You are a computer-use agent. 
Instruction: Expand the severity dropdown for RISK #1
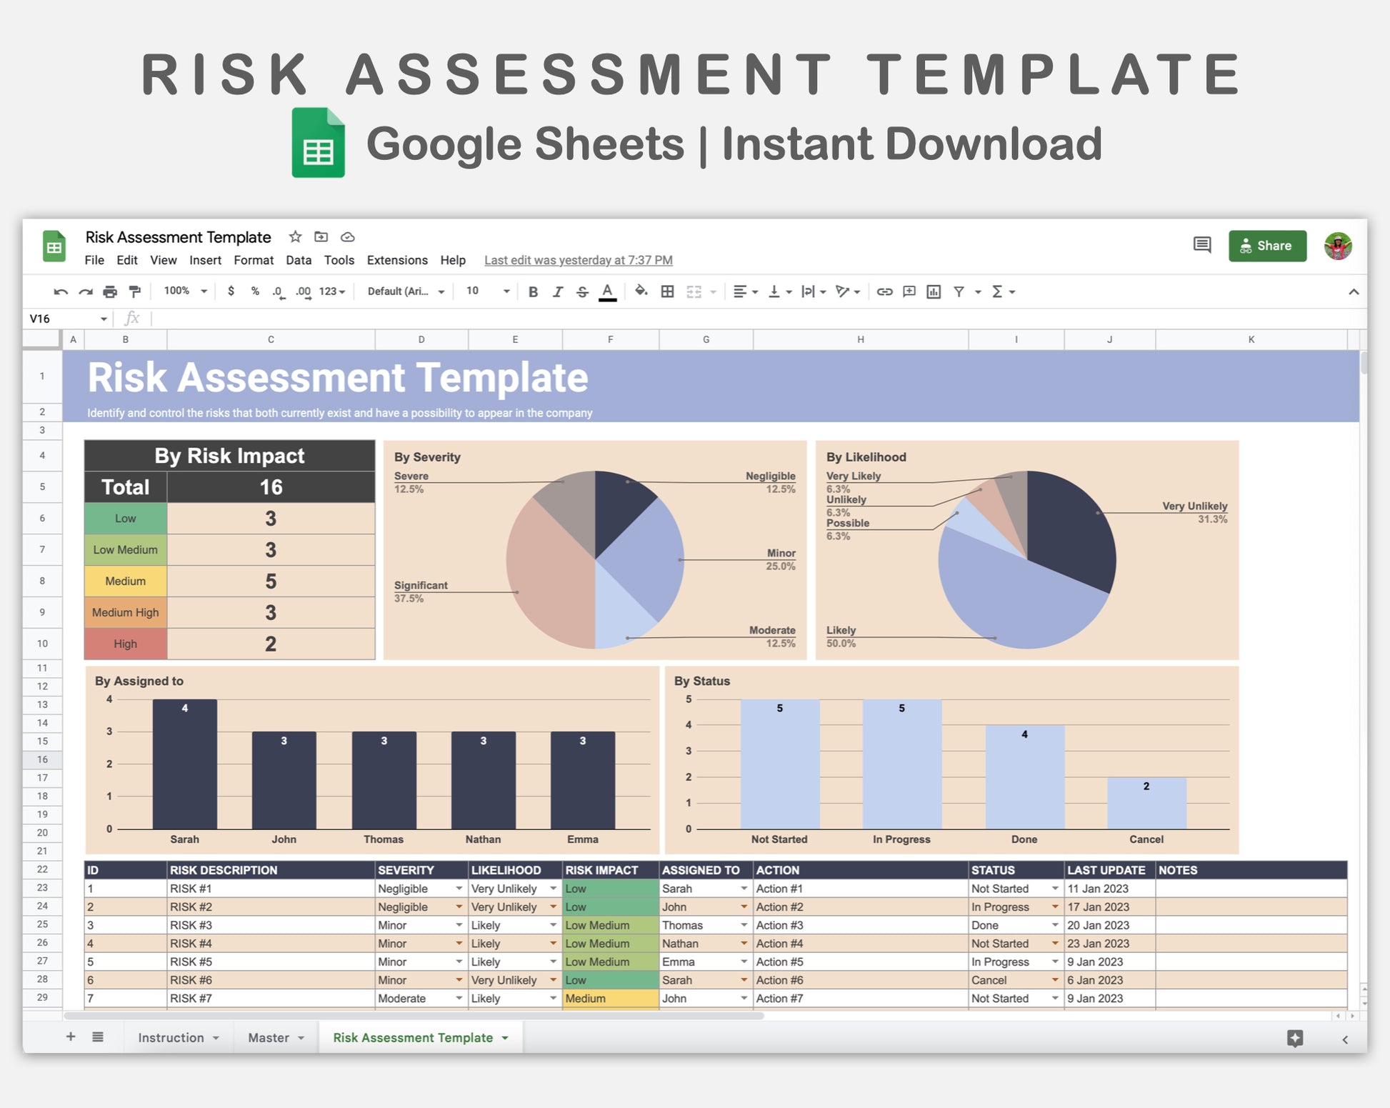(x=459, y=888)
